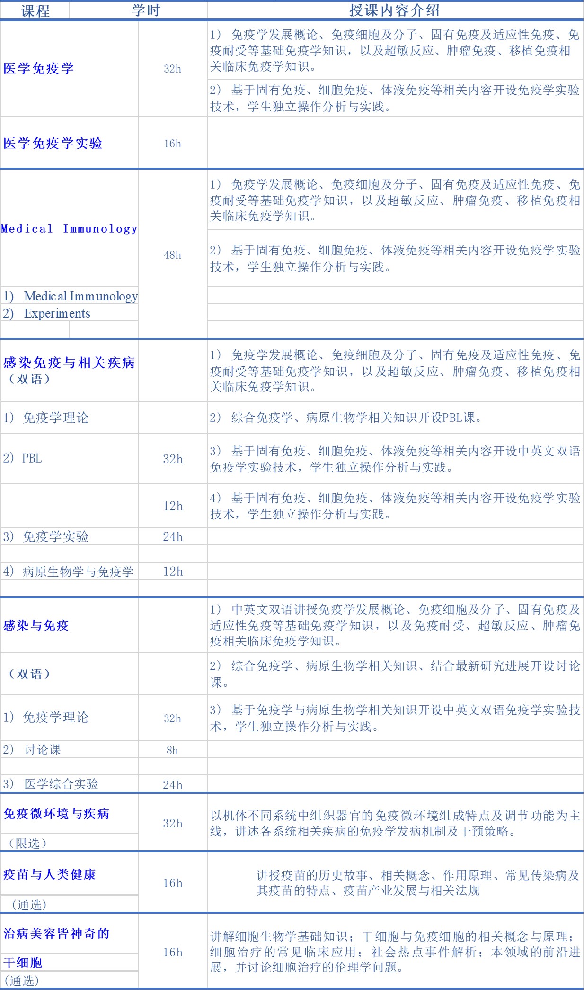Screen dimensions: 584x990
Task: Open the 疫苗与人类健康 course link
Action: (x=50, y=874)
